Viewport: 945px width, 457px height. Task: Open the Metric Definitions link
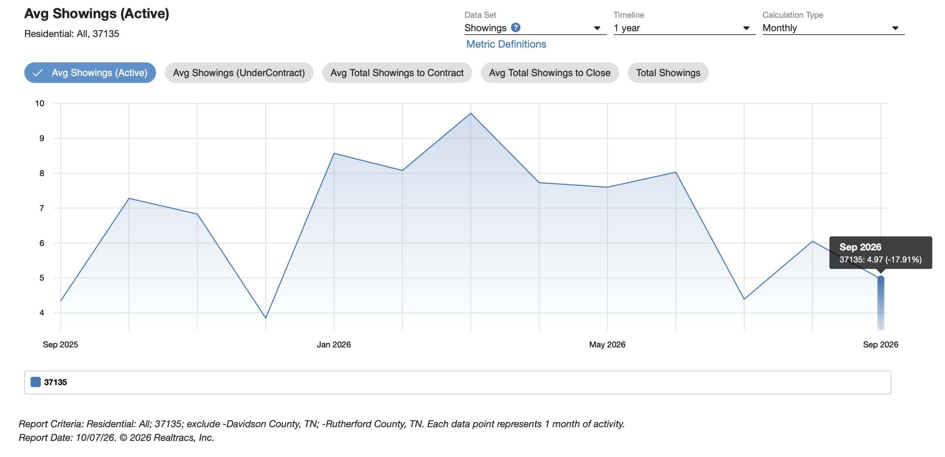[506, 44]
